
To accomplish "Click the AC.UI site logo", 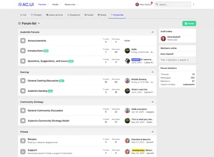I will [26, 5].
